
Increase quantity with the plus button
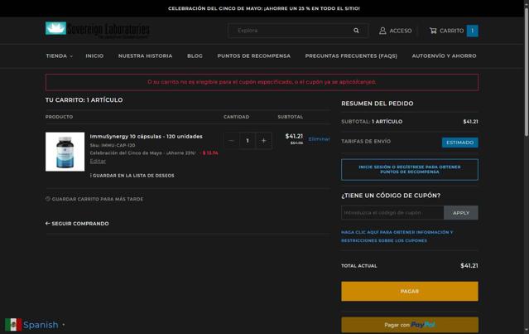(x=264, y=141)
